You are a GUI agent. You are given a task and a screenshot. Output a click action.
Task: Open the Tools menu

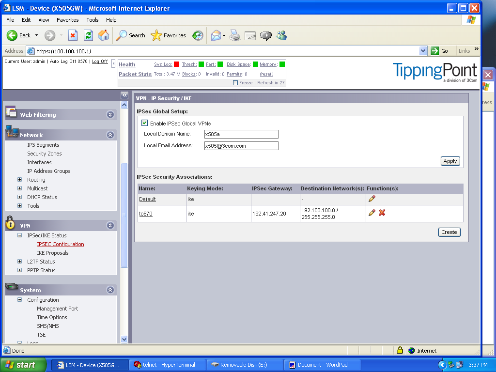(92, 20)
